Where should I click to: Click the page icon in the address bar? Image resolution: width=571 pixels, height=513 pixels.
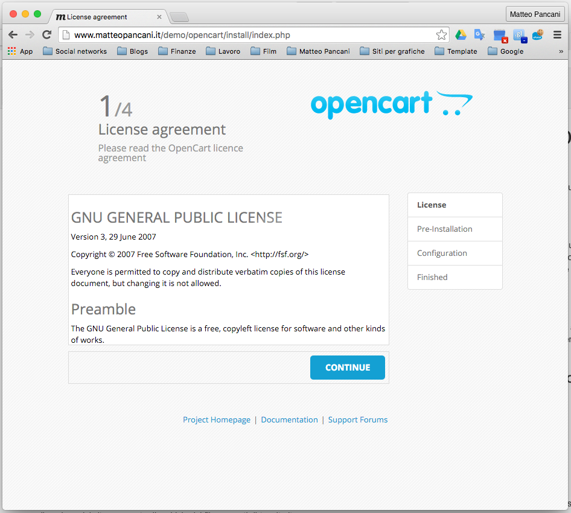click(x=66, y=35)
